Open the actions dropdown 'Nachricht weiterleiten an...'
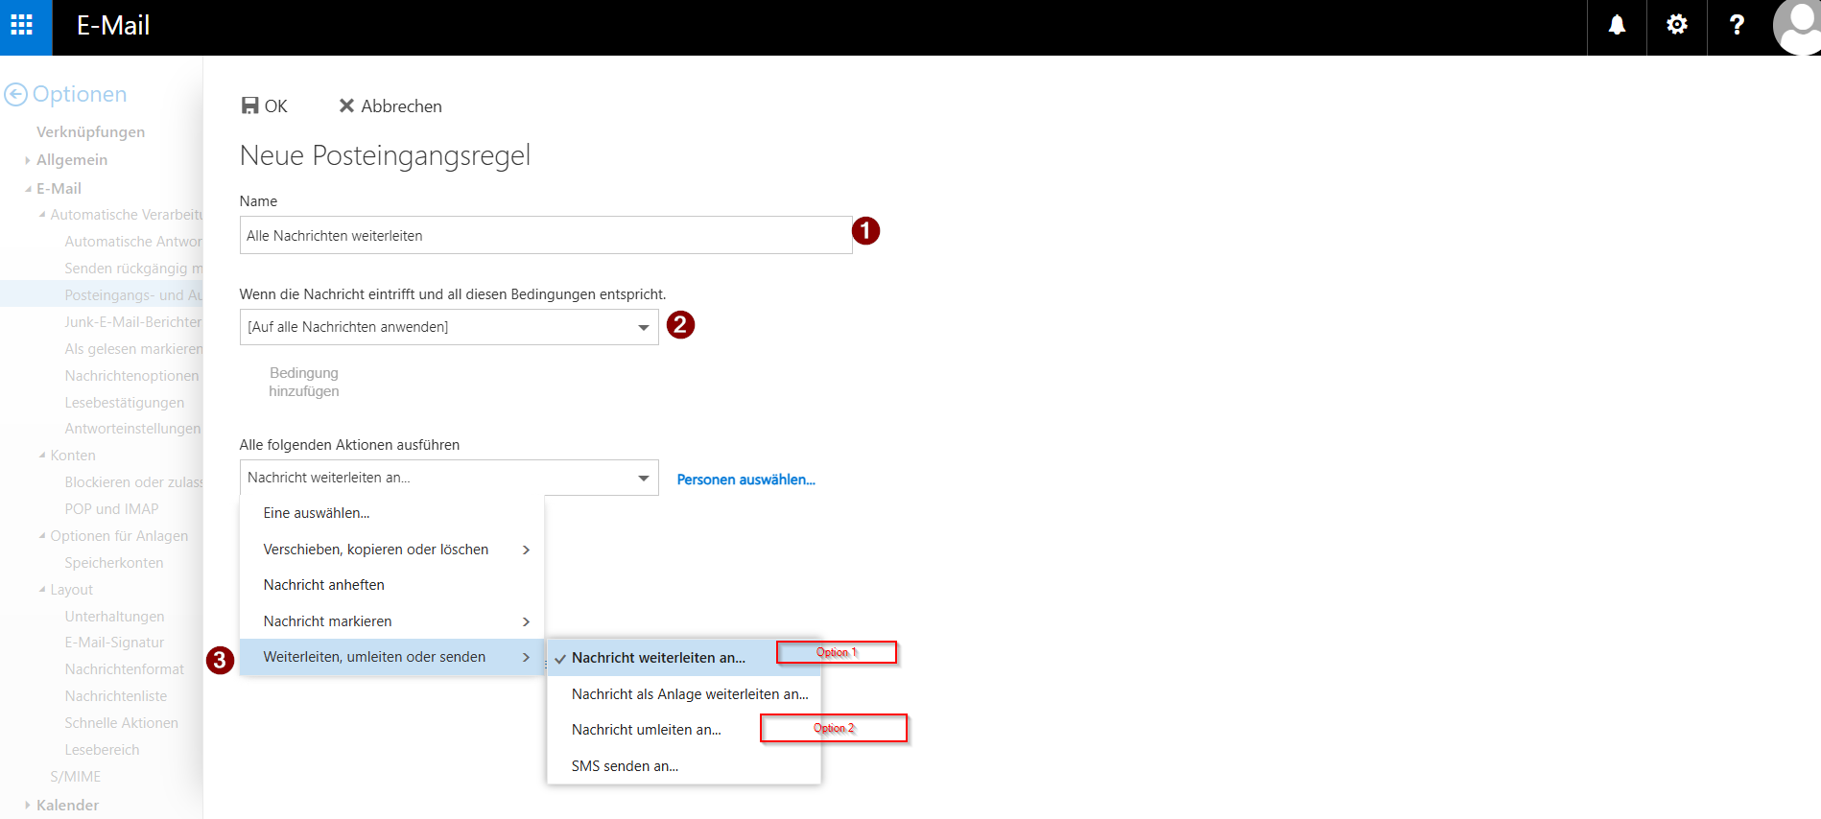Screen dimensions: 1821x819 [448, 478]
